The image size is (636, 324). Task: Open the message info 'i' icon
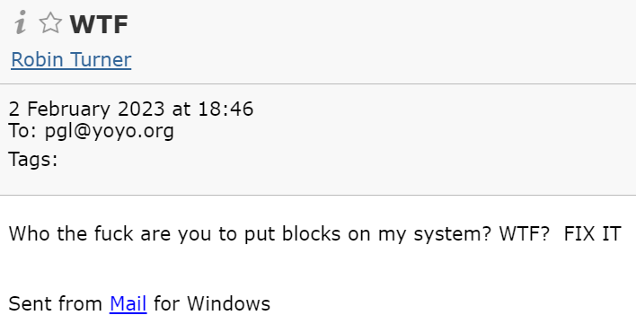point(21,22)
